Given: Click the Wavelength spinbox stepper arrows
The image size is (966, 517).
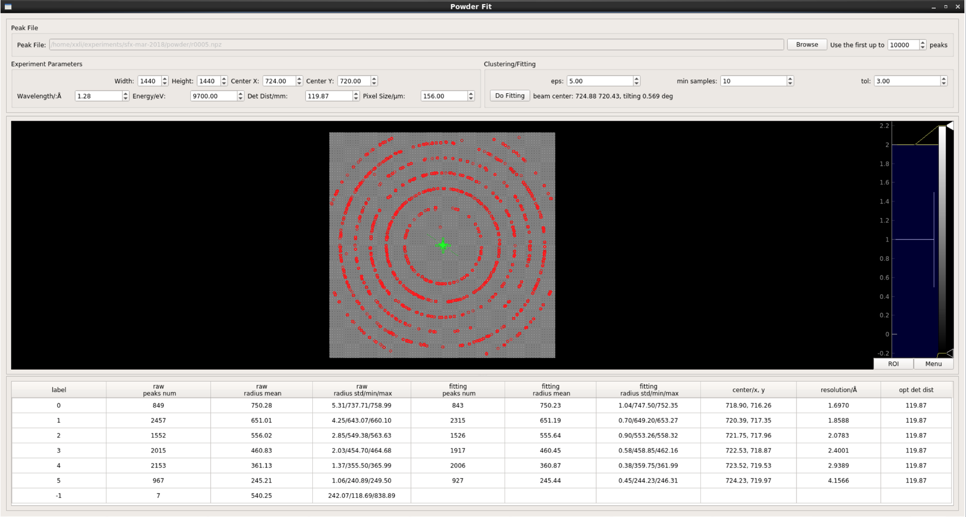Looking at the screenshot, I should [126, 96].
